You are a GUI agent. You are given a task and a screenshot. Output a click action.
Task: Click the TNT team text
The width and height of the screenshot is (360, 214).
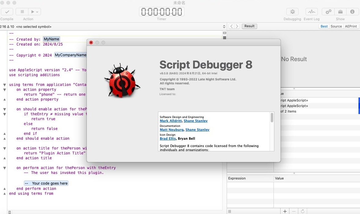(x=167, y=89)
